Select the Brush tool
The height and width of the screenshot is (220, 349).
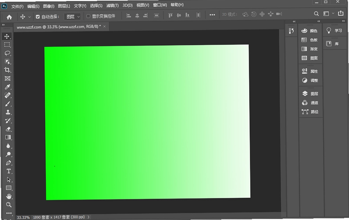tap(8, 104)
